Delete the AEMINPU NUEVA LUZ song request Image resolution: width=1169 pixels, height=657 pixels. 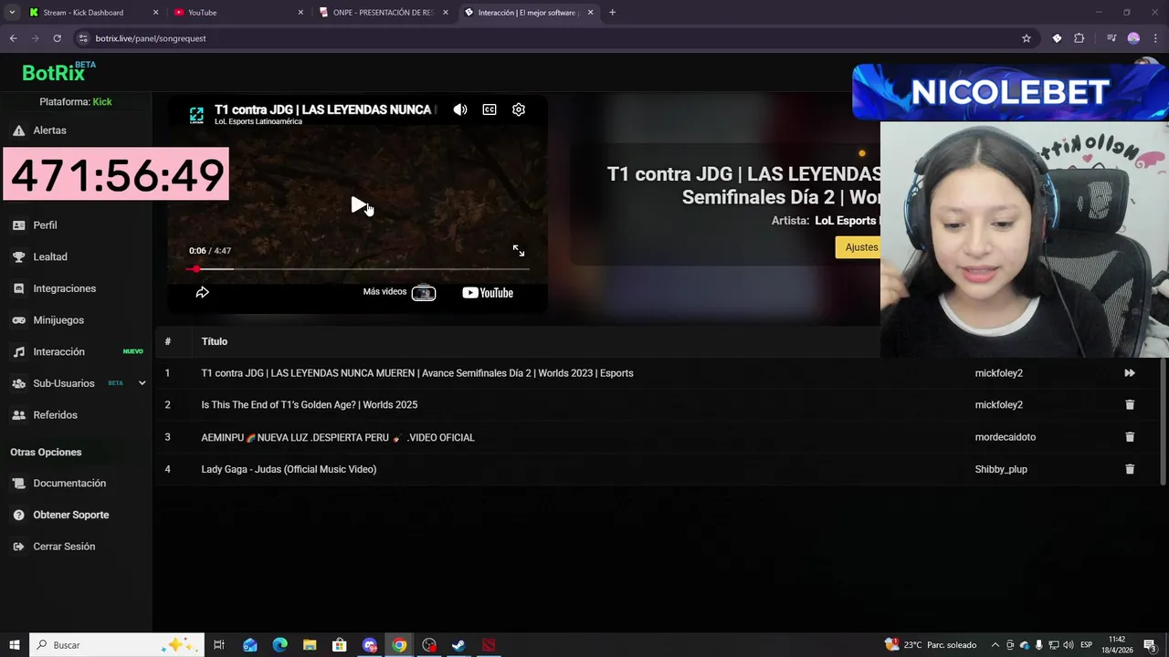(x=1130, y=437)
